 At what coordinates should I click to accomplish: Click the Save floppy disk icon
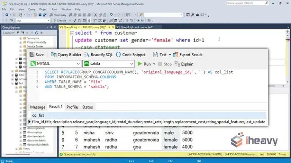pos(40,15)
